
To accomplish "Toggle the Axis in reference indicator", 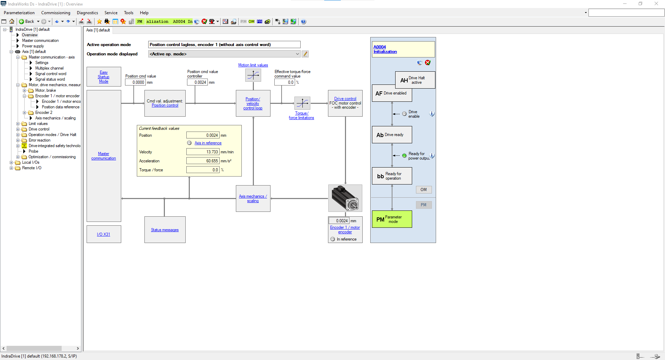I will [x=189, y=143].
